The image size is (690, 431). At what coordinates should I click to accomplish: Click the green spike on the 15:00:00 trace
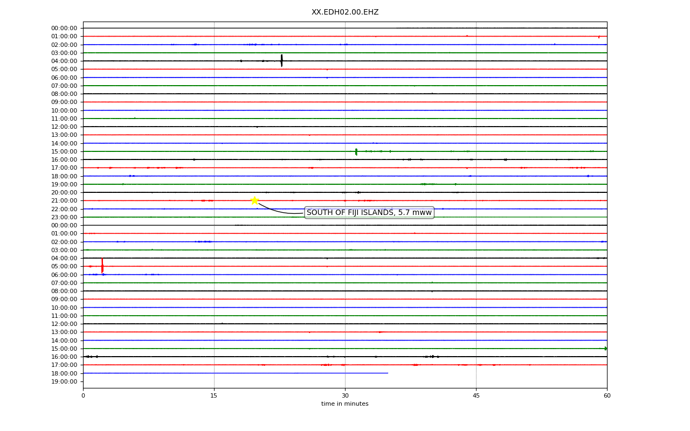pos(356,151)
